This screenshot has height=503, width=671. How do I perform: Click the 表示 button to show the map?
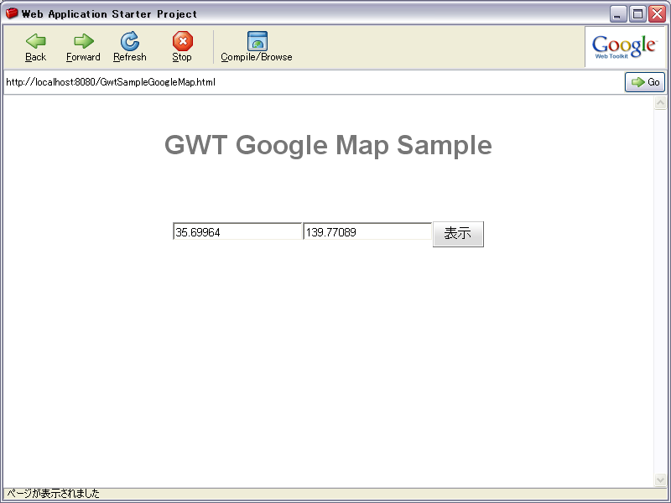458,234
